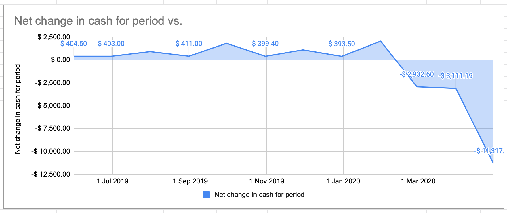Click the 1 Nov 2019 axis label
The width and height of the screenshot is (507, 213).
pyautogui.click(x=266, y=181)
